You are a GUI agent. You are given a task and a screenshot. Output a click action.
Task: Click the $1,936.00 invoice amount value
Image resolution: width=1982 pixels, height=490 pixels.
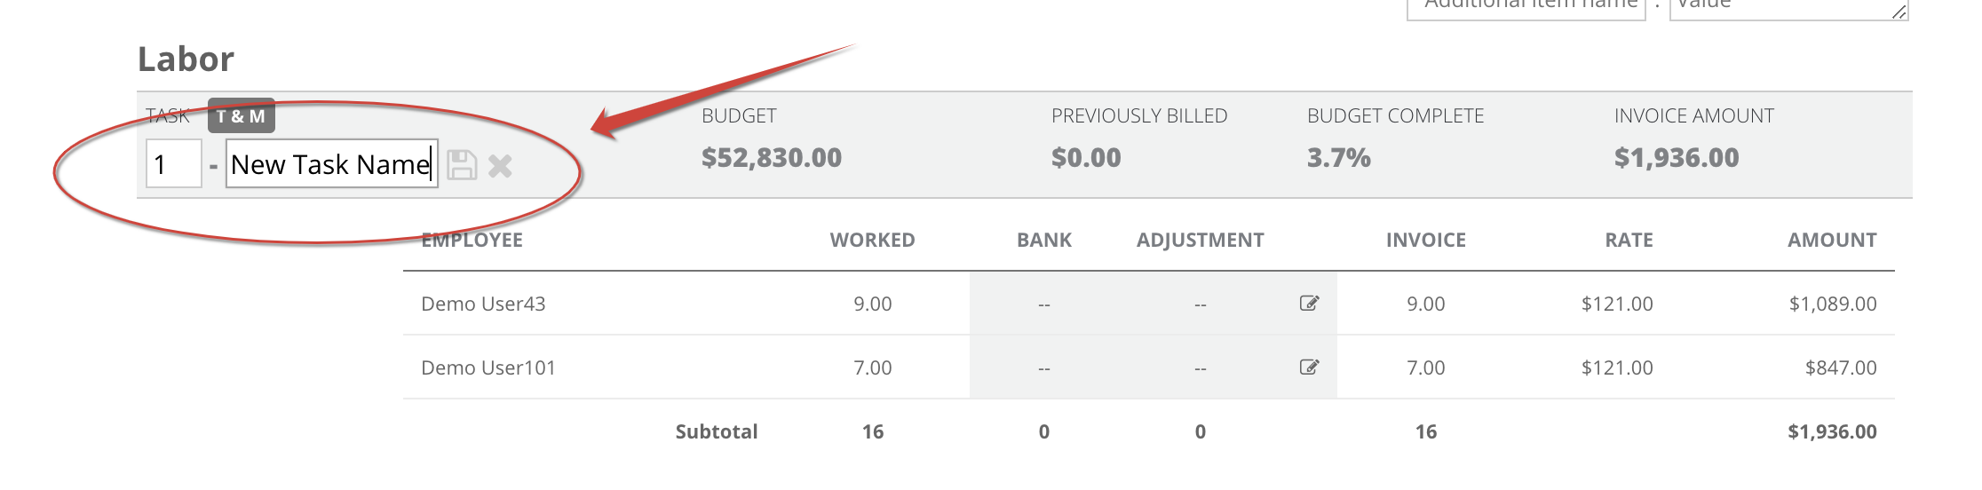1677,158
